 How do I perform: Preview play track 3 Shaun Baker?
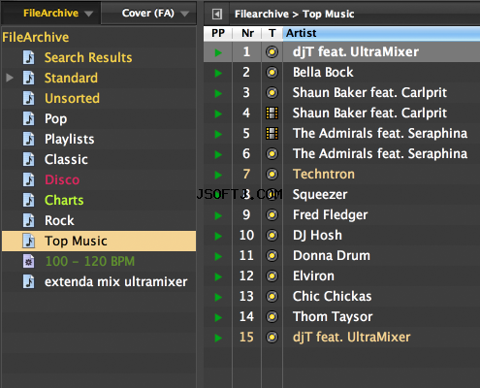[218, 93]
